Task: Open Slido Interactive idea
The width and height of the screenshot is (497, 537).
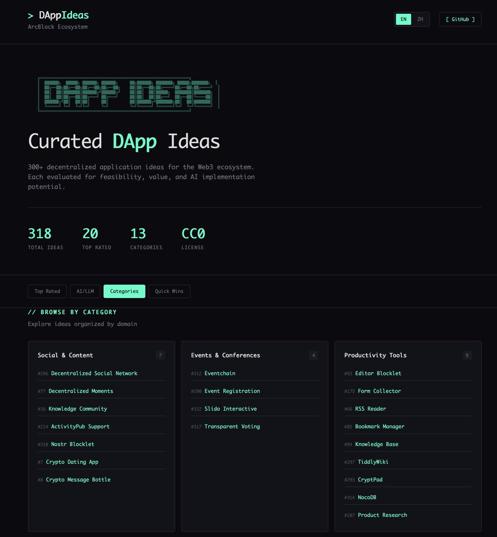Action: coord(231,409)
